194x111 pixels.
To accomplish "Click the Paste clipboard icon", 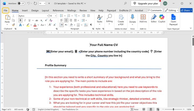I will coord(7,17).
